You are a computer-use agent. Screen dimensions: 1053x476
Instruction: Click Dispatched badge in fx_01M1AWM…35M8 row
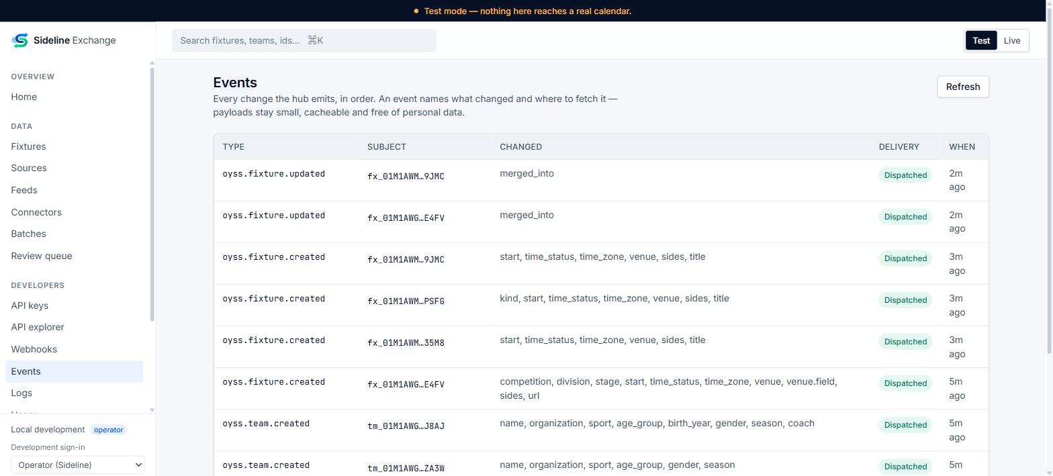tap(905, 342)
